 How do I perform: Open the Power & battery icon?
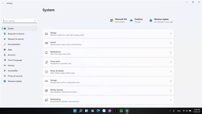click(x=46, y=72)
